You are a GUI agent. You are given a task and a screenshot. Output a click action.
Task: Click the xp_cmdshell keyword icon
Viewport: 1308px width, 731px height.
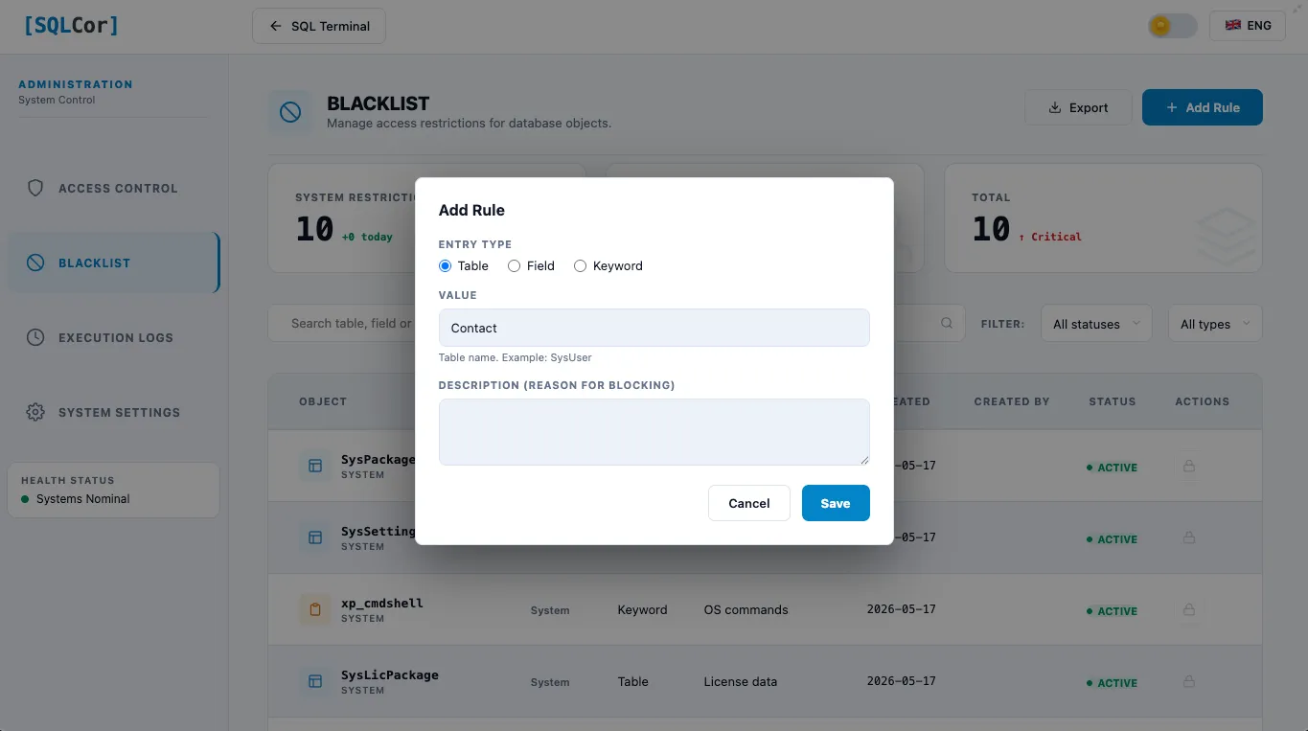pyautogui.click(x=314, y=609)
